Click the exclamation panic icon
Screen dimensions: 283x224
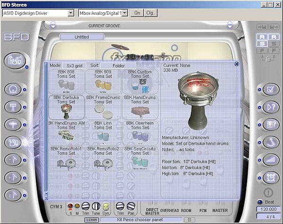(268, 192)
